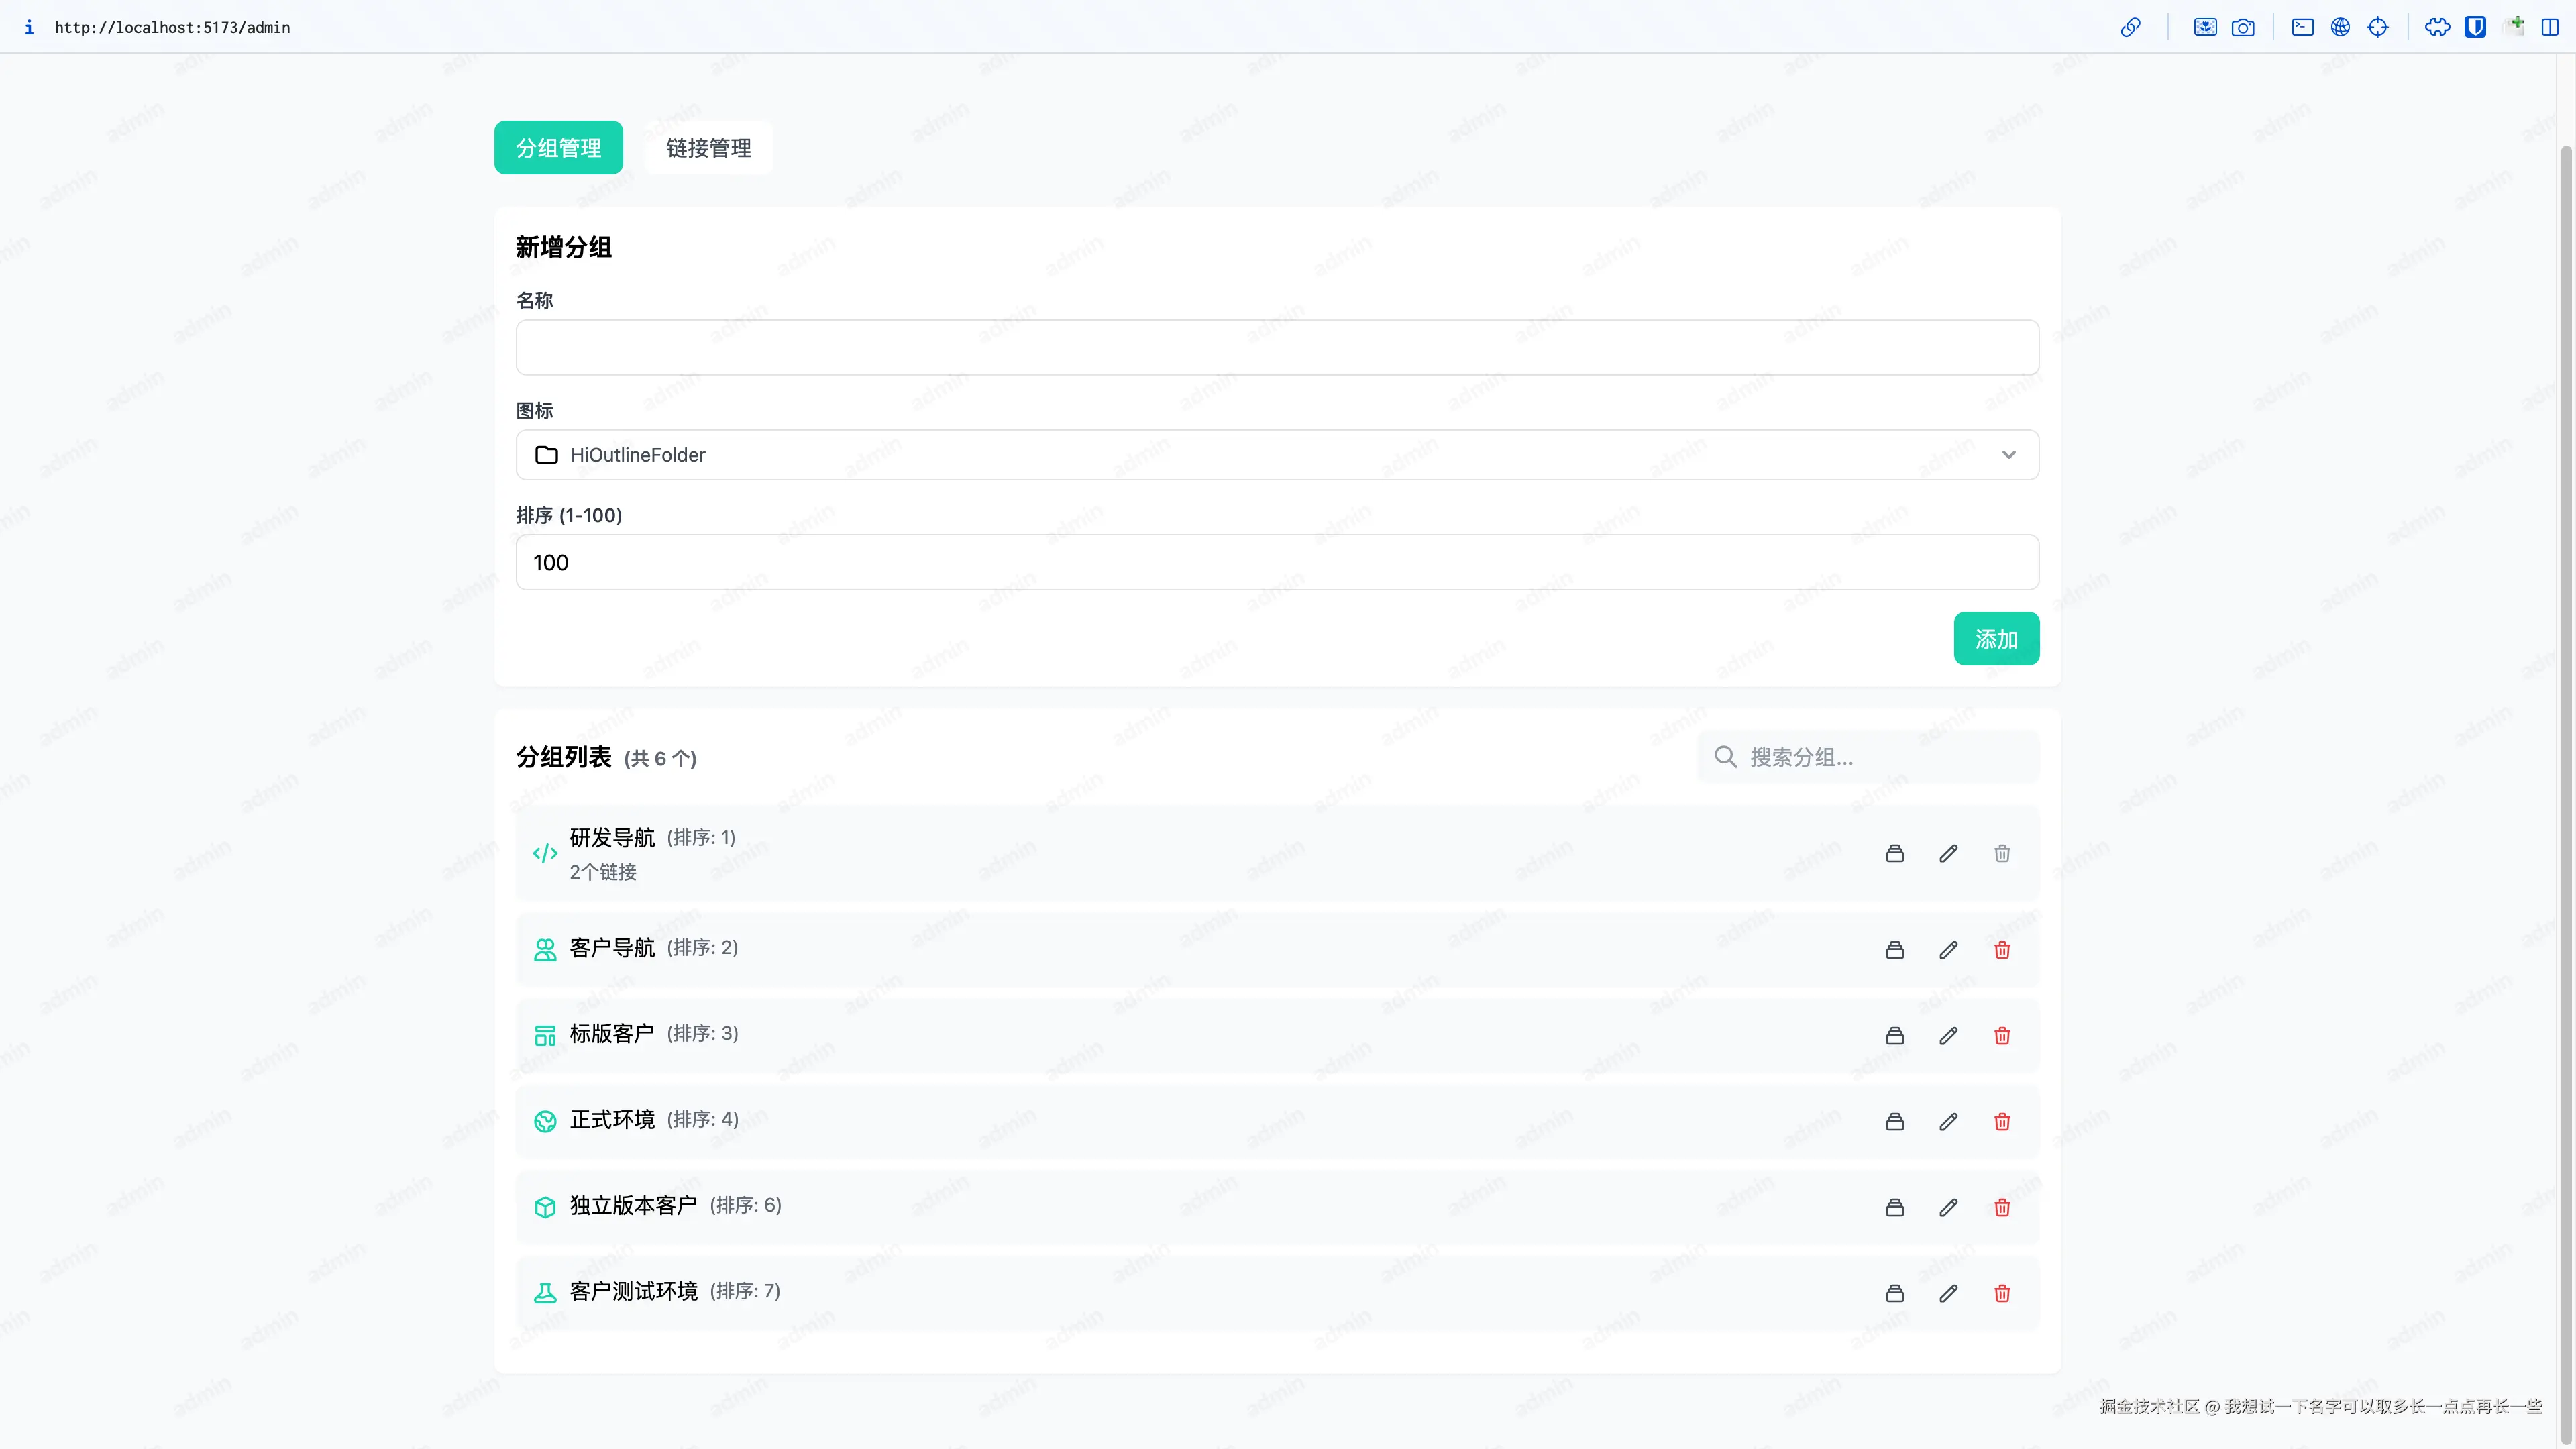Click the 添加 button
2576x1449 pixels.
pyautogui.click(x=1995, y=639)
